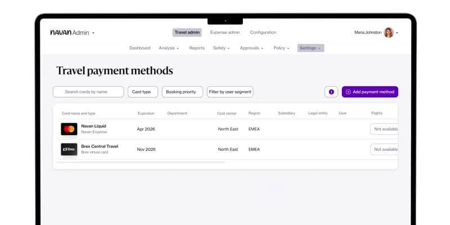Open the Analysis dropdown menu
The width and height of the screenshot is (450, 225).
click(169, 48)
